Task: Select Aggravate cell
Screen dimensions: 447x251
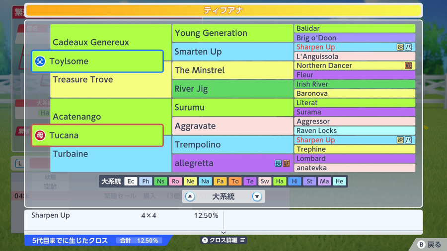Action: pos(232,126)
